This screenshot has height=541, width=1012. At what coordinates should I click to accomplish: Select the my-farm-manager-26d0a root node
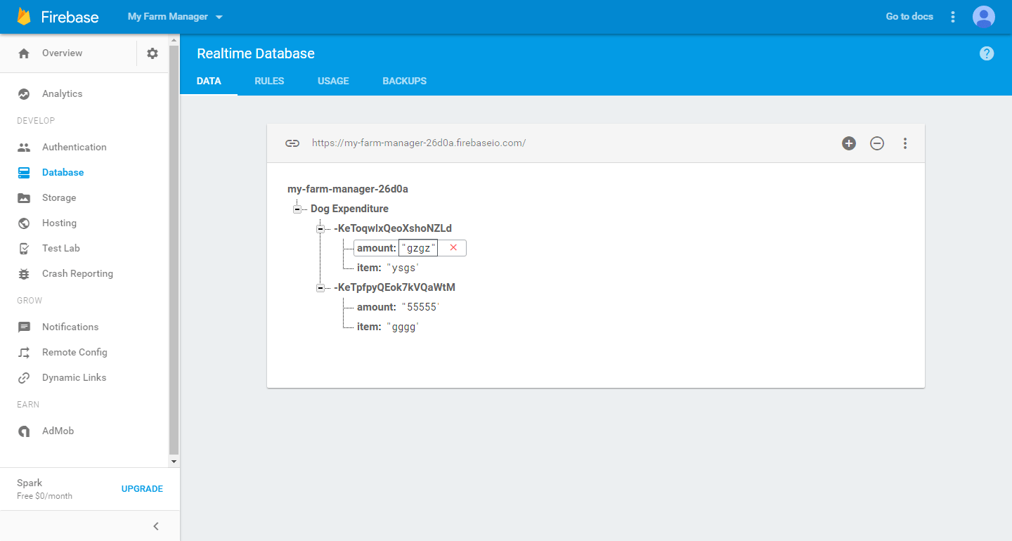[348, 189]
